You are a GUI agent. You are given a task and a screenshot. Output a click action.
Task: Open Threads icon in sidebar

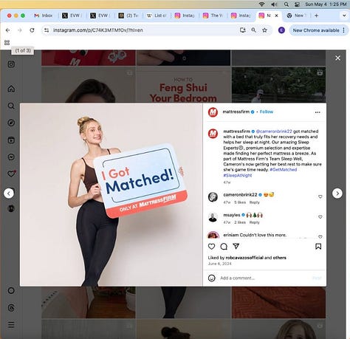pyautogui.click(x=11, y=307)
